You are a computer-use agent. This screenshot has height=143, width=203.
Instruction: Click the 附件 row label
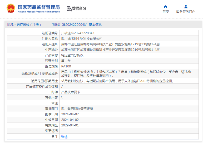click(55, 92)
